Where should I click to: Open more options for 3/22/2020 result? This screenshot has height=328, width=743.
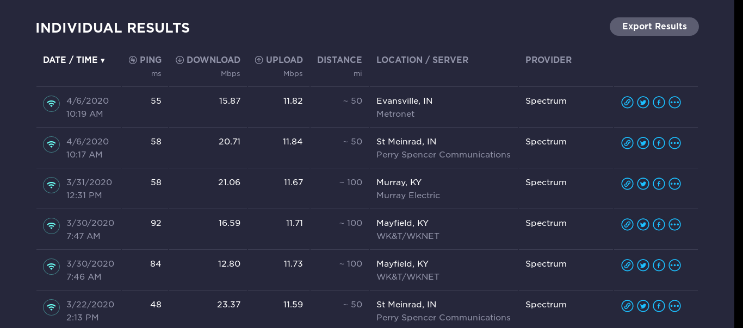(674, 306)
